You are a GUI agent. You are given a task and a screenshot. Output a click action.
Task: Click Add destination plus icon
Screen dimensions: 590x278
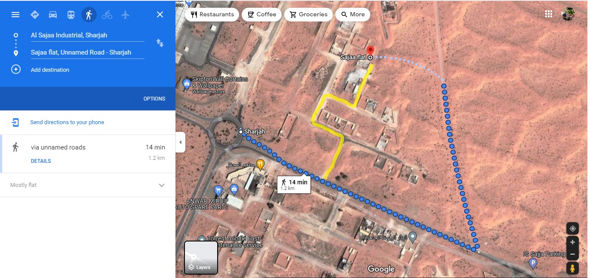16,70
